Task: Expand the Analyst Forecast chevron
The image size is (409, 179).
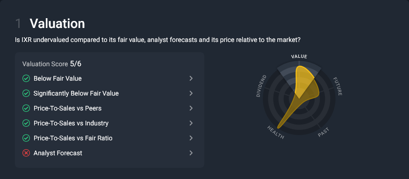Action: (191, 153)
